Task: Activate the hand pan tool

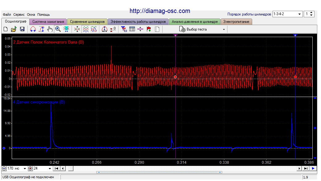Action: coord(50,29)
